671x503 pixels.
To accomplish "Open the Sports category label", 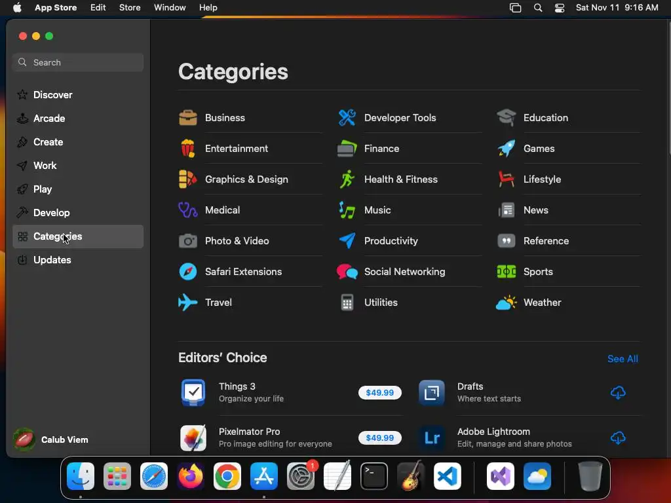I will click(538, 272).
